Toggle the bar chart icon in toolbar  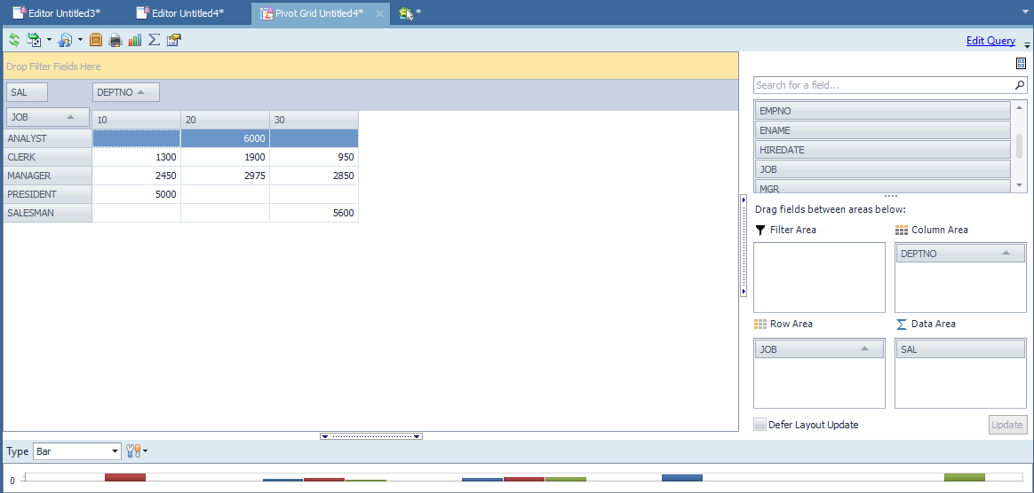pos(134,40)
